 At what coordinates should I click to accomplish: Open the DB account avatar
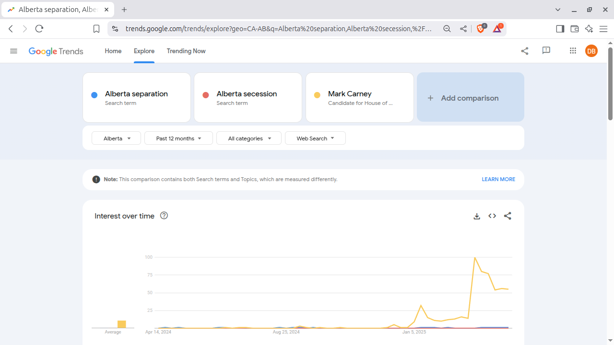pyautogui.click(x=591, y=51)
